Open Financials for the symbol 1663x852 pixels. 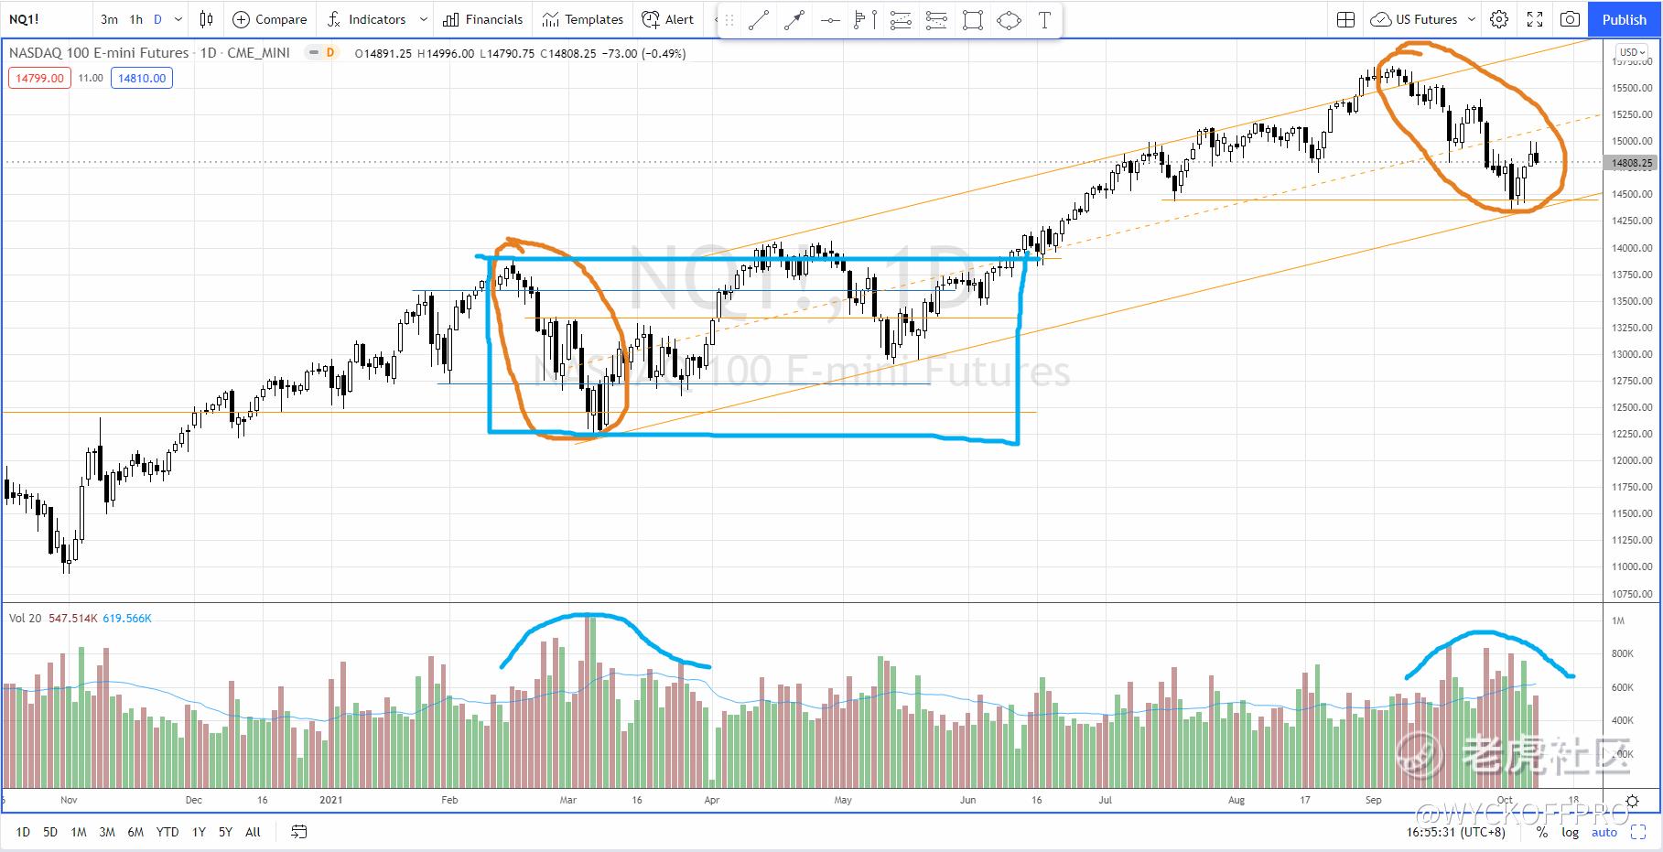click(x=483, y=19)
